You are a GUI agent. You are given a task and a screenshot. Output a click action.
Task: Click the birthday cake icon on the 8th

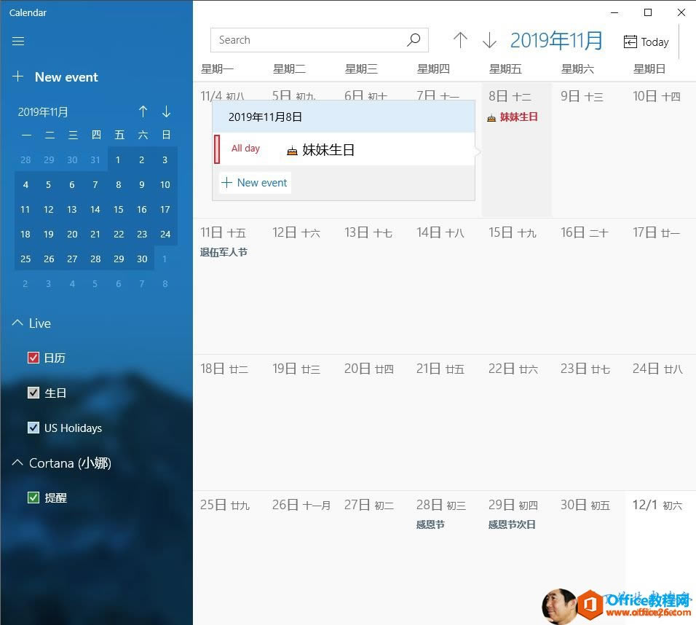pos(491,118)
